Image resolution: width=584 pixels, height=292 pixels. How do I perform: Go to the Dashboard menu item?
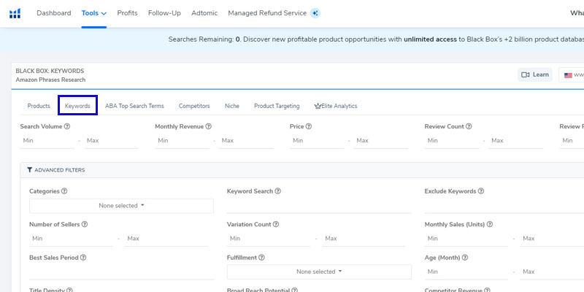click(54, 13)
